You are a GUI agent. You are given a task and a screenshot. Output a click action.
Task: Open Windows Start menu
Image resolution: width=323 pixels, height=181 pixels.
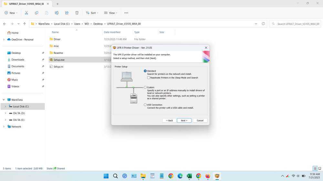click(x=106, y=176)
